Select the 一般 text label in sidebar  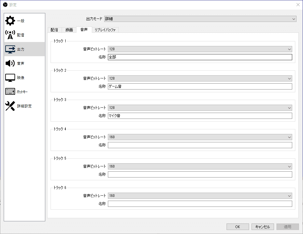(x=21, y=21)
